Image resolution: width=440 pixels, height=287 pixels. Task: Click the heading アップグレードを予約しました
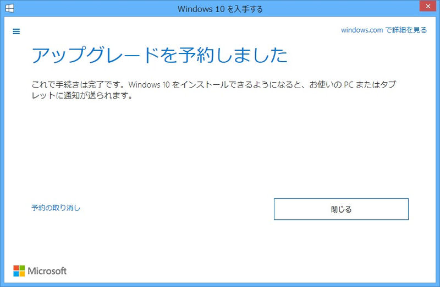tap(159, 55)
